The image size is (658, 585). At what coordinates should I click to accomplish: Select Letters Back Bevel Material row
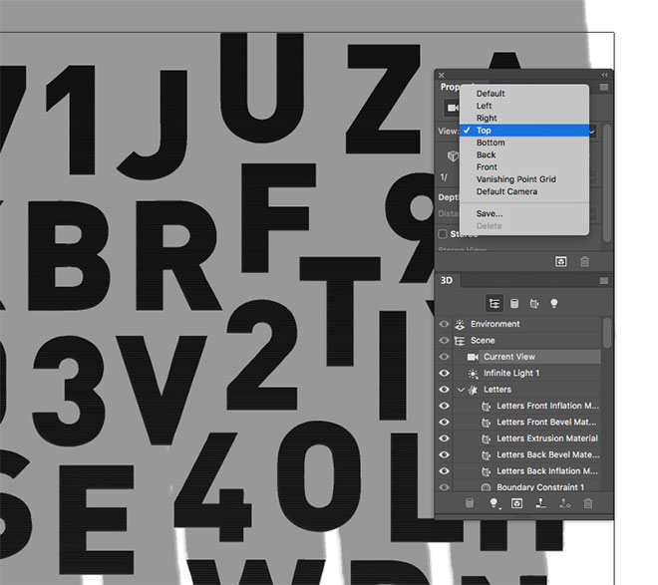[527, 454]
